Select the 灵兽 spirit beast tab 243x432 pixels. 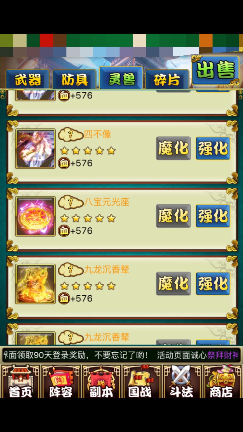pyautogui.click(x=121, y=78)
